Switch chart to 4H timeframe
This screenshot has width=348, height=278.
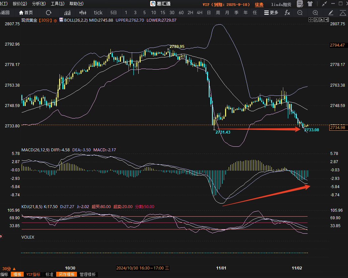click(199, 13)
